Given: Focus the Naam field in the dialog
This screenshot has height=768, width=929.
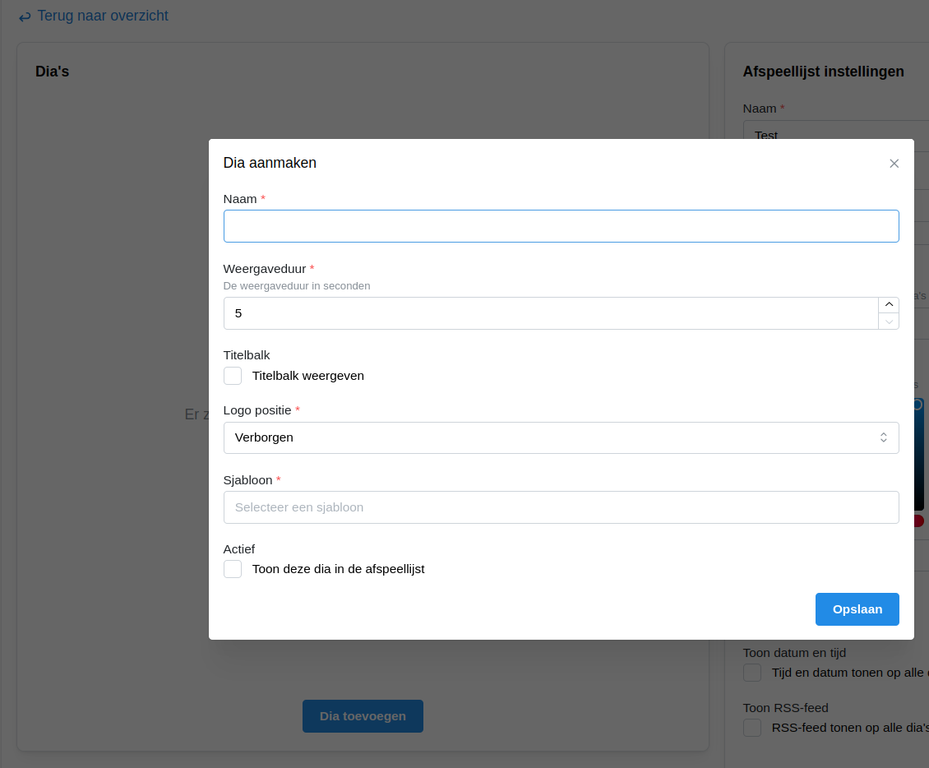Looking at the screenshot, I should (561, 226).
